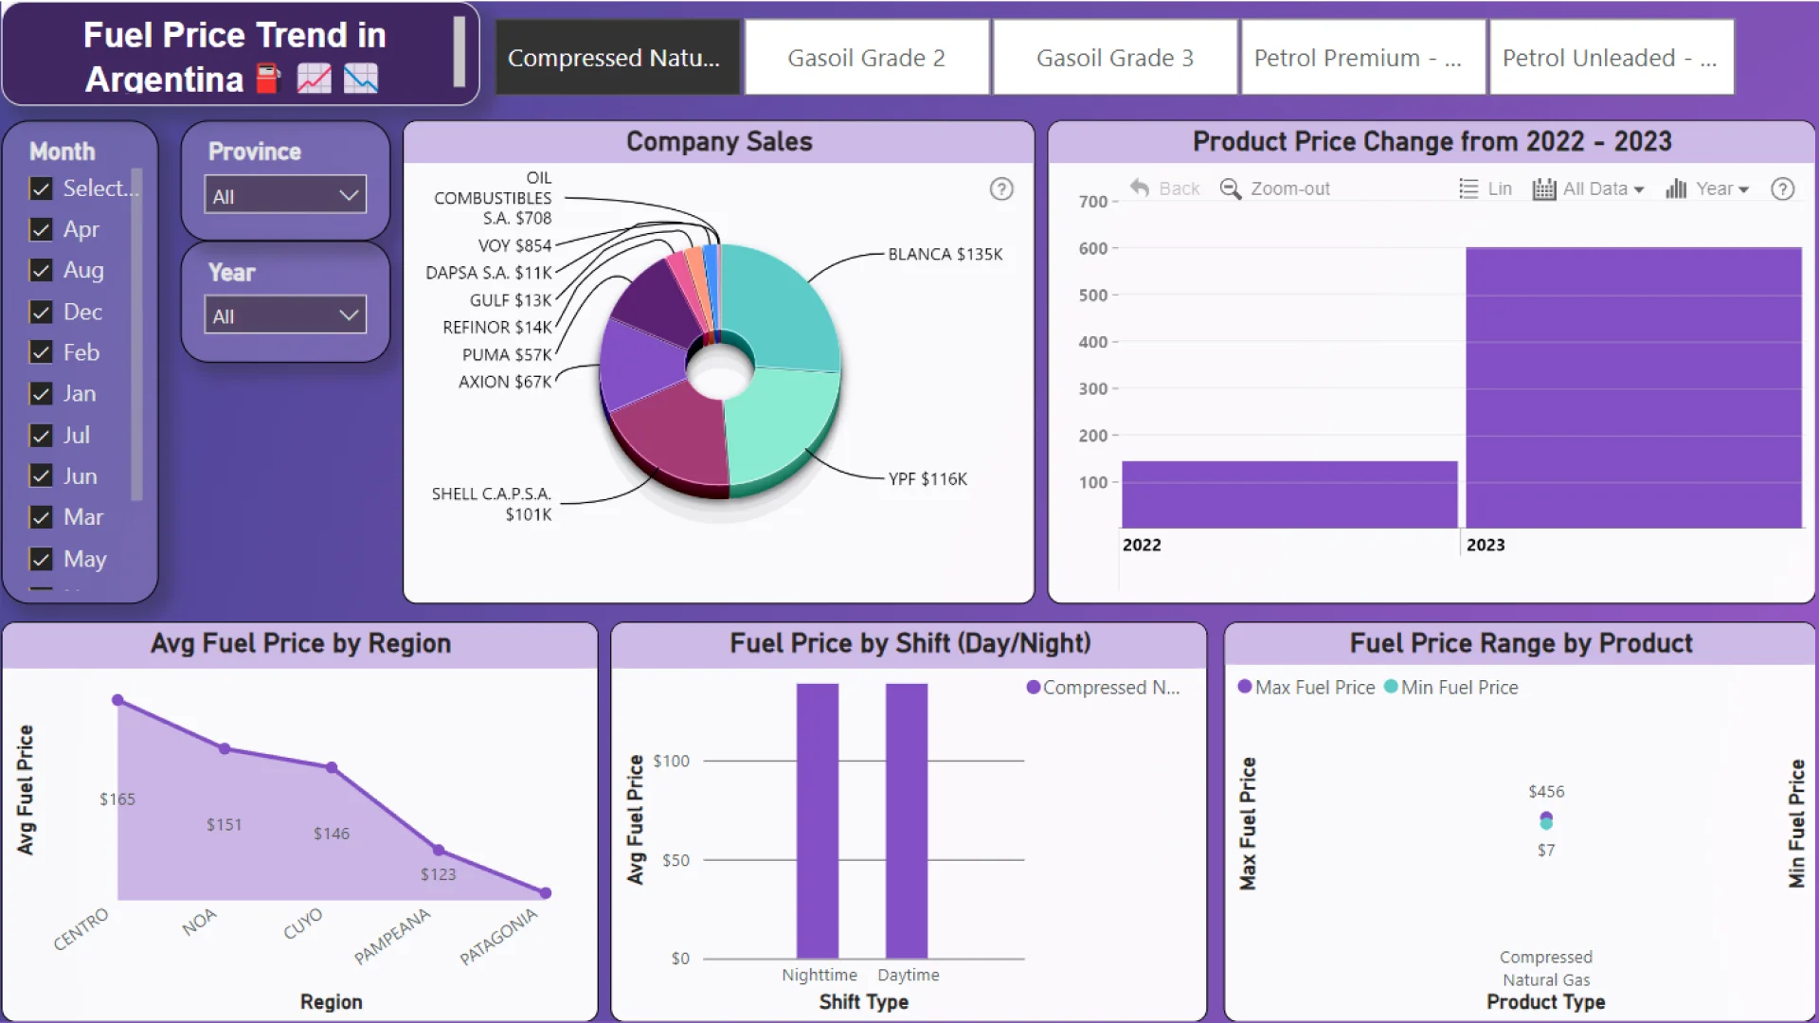The height and width of the screenshot is (1023, 1819).
Task: Click the fuel pump icon in title
Action: tap(269, 79)
